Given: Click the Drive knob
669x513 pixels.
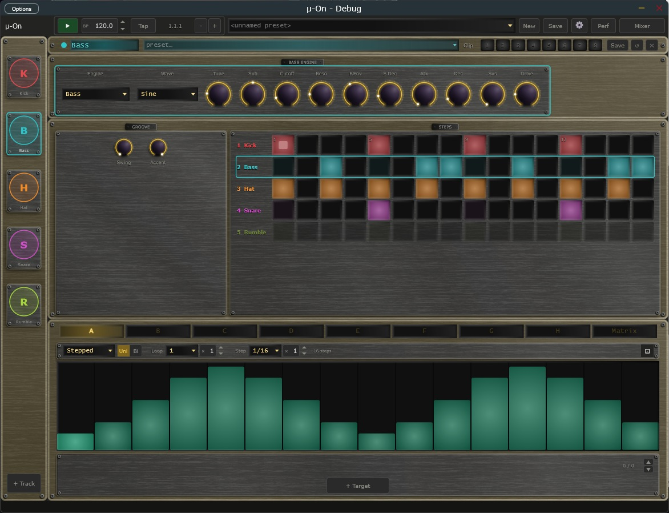Looking at the screenshot, I should (527, 94).
